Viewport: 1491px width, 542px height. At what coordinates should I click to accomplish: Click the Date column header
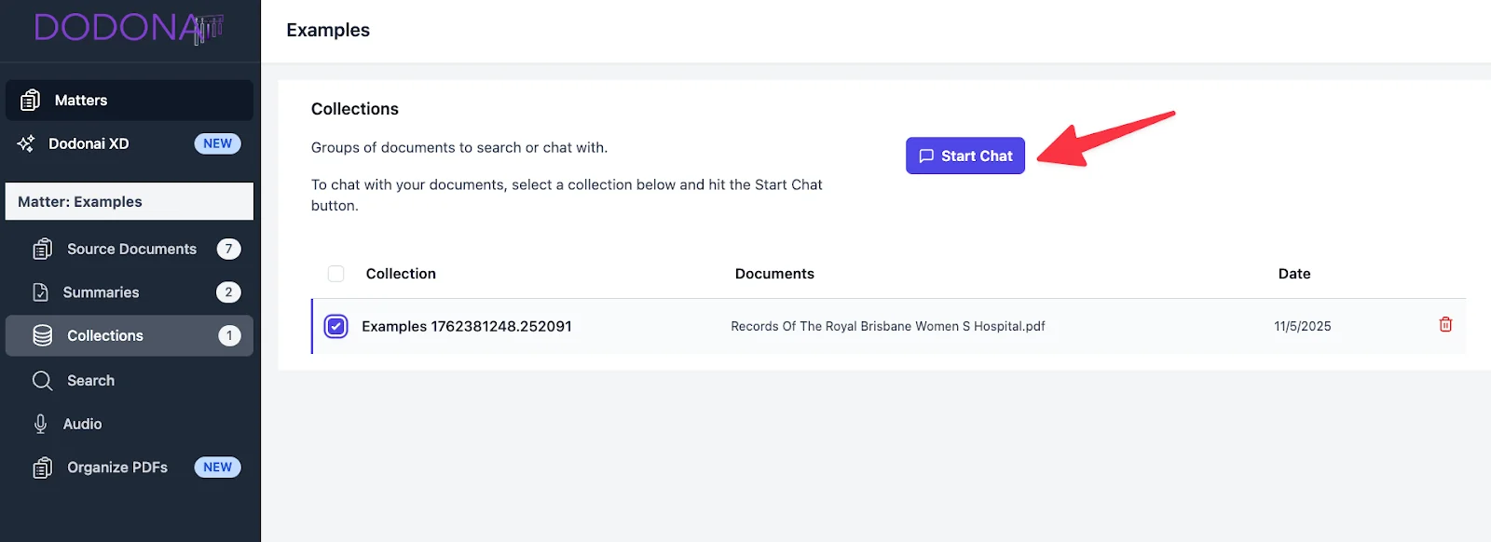(x=1293, y=274)
